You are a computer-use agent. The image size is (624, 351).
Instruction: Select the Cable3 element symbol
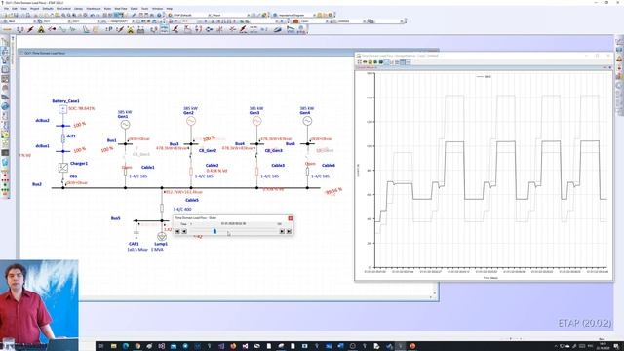(256, 172)
